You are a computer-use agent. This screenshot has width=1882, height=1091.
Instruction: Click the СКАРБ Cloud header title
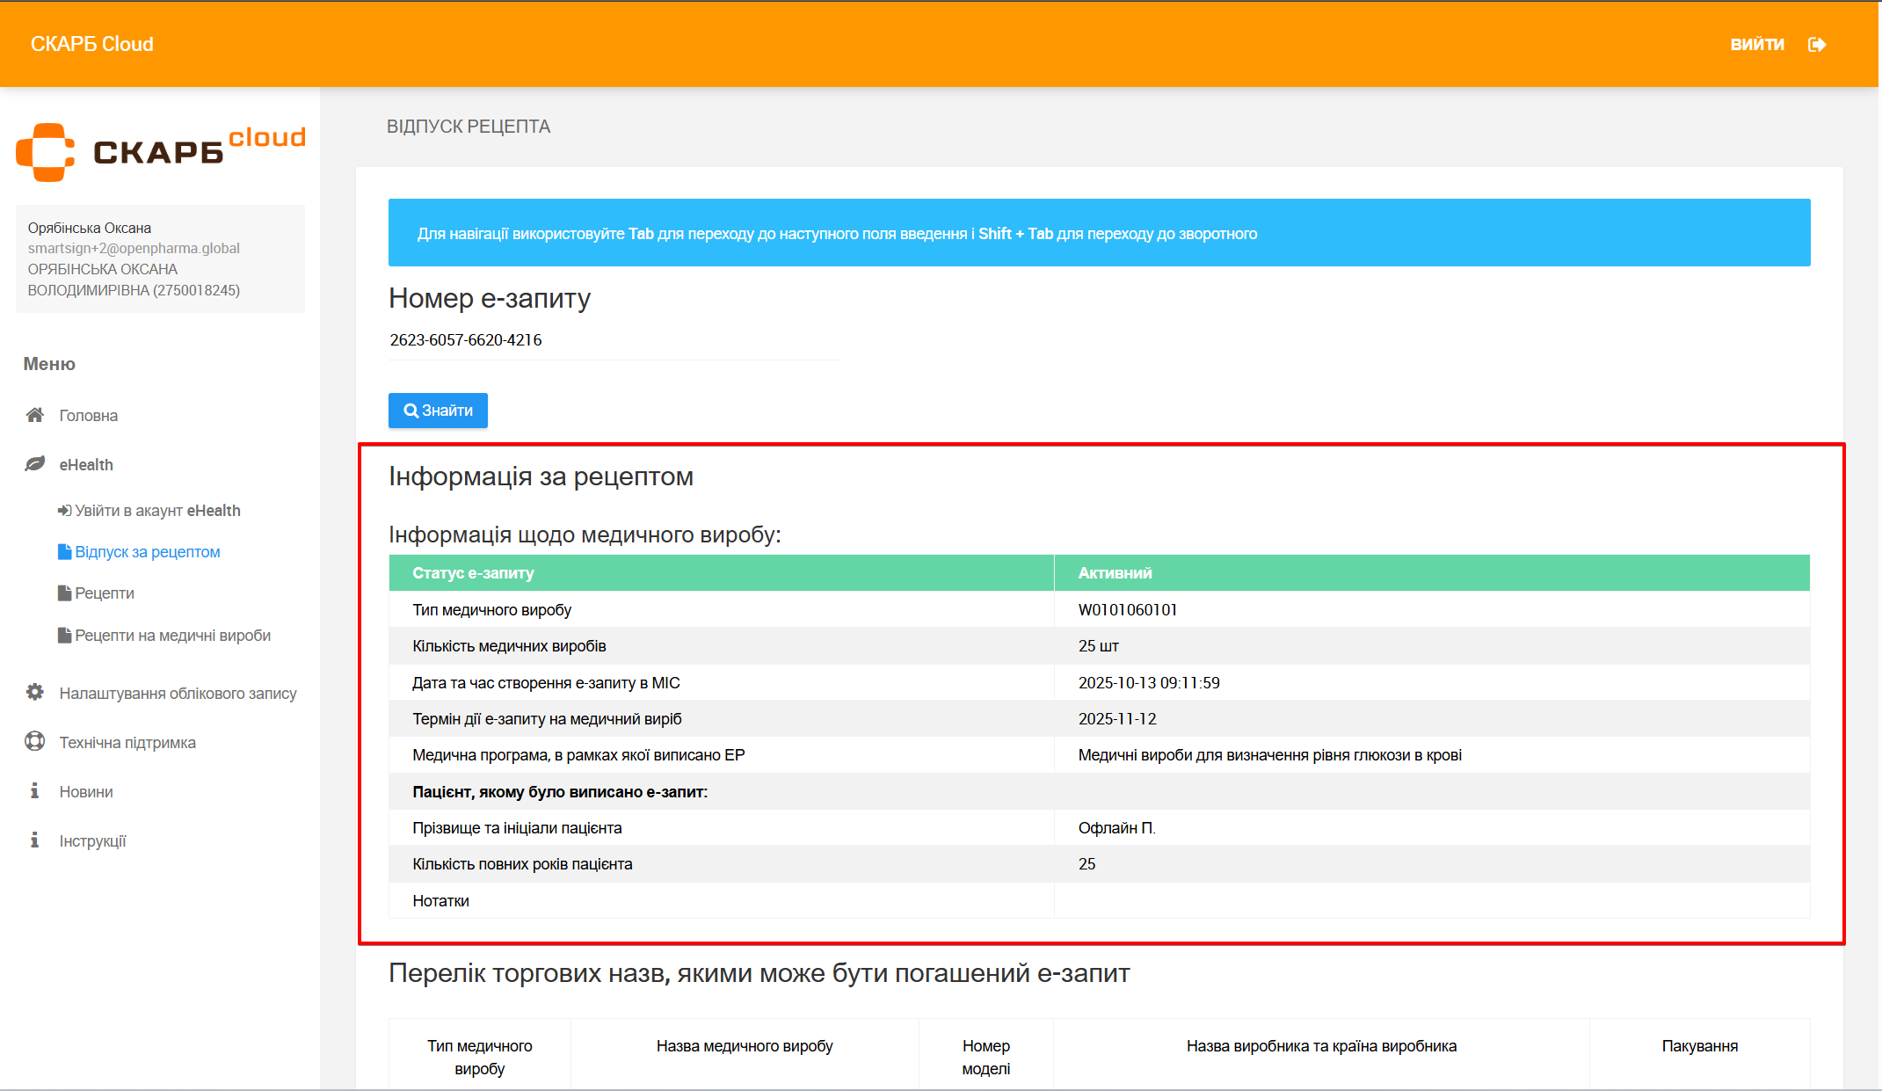(x=92, y=44)
